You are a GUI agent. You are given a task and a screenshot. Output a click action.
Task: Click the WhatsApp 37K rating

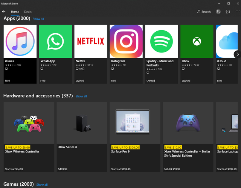pos(49,65)
